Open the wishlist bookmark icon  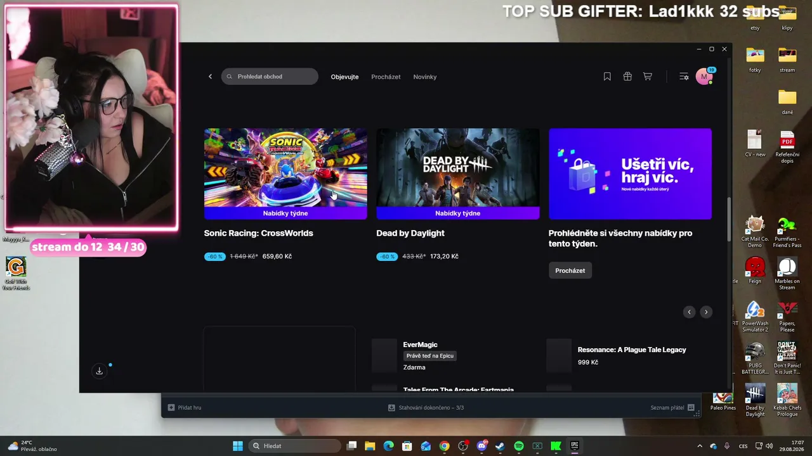click(607, 77)
